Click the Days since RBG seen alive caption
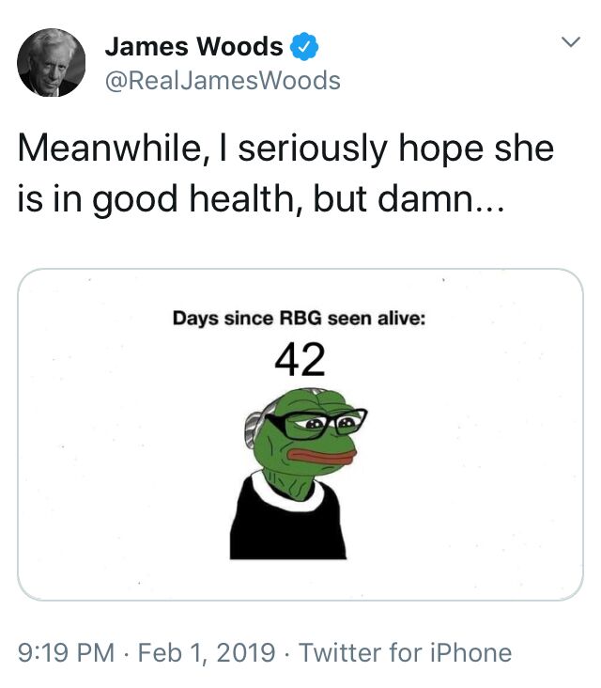Screen dimensions: 601x688 click(x=299, y=318)
